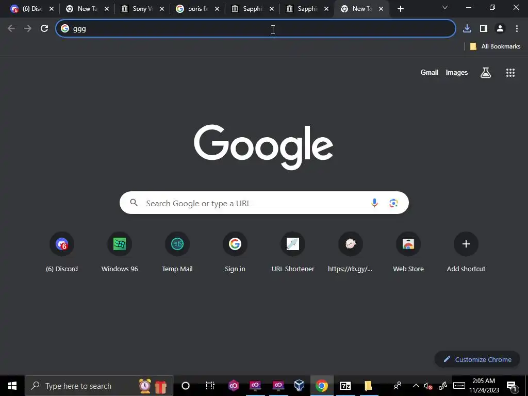Open the Web Store shortcut

[x=408, y=252]
